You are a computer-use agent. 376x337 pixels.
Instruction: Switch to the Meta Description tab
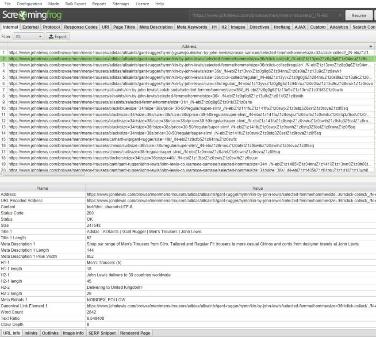click(x=156, y=27)
